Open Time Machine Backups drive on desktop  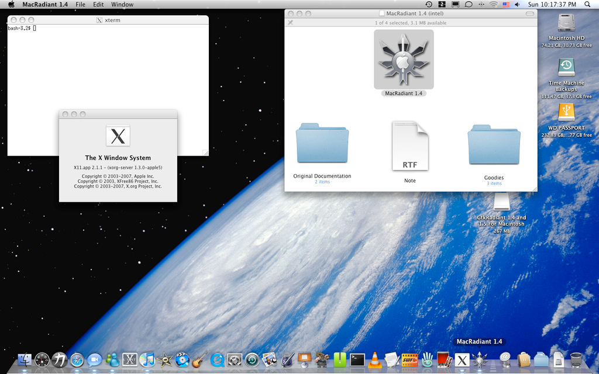point(566,68)
